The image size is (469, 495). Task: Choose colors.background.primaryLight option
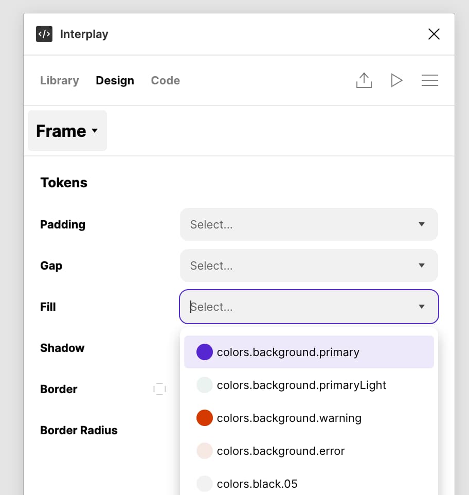tap(309, 385)
